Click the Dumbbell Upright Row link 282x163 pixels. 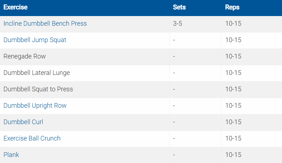click(35, 106)
